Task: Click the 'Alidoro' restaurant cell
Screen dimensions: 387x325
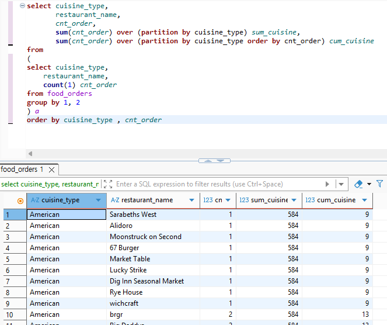Action: click(153, 226)
